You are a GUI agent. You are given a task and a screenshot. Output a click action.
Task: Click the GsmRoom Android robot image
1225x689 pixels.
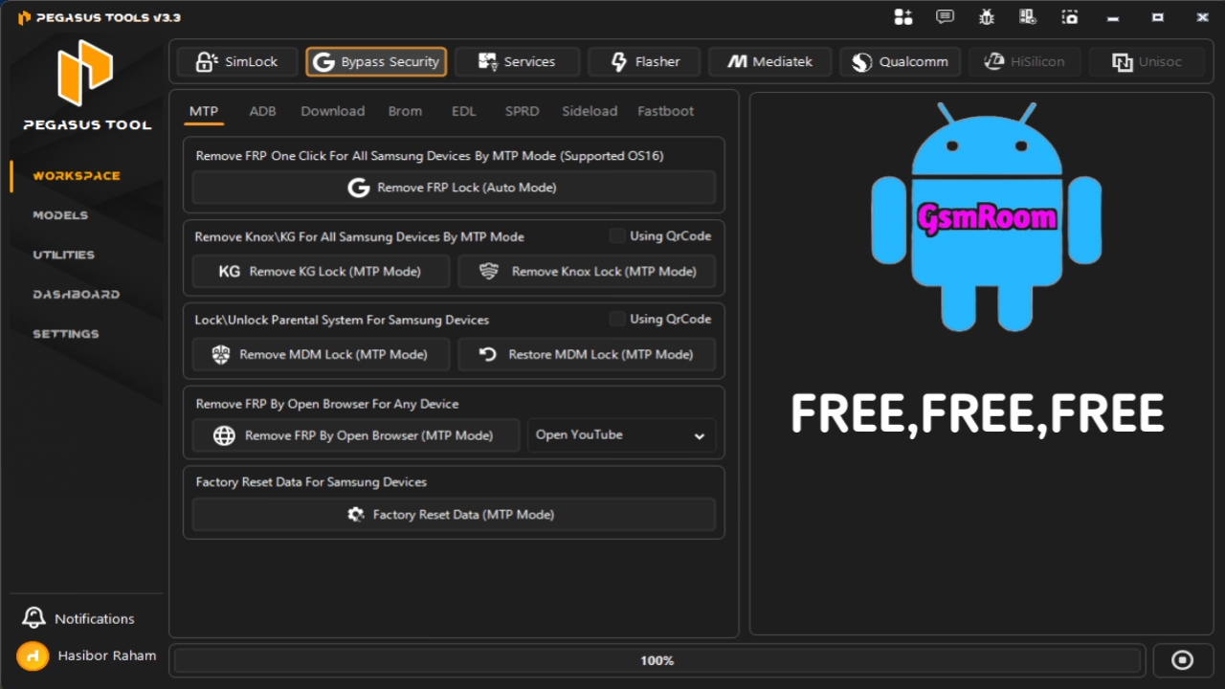(x=986, y=217)
